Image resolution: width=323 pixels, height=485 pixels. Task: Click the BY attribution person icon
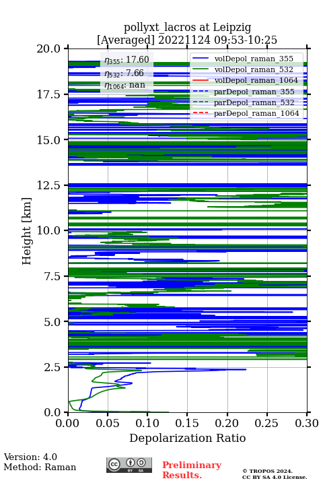(x=130, y=463)
